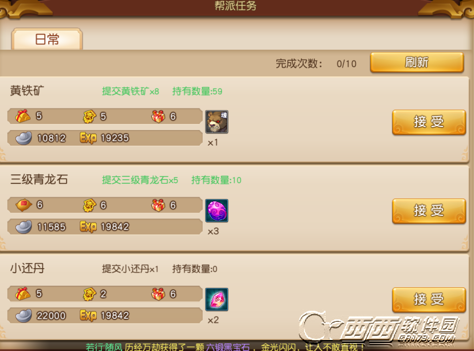The height and width of the screenshot is (351, 474).
Task: Click the 提交三级青龙石x5 requirement text
Action: [x=140, y=180]
